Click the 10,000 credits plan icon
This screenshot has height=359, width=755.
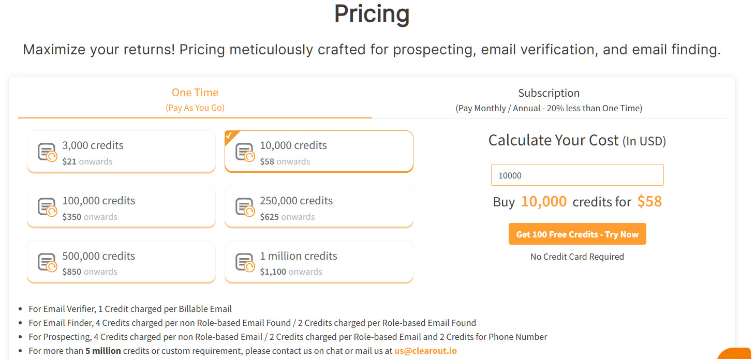coord(245,152)
